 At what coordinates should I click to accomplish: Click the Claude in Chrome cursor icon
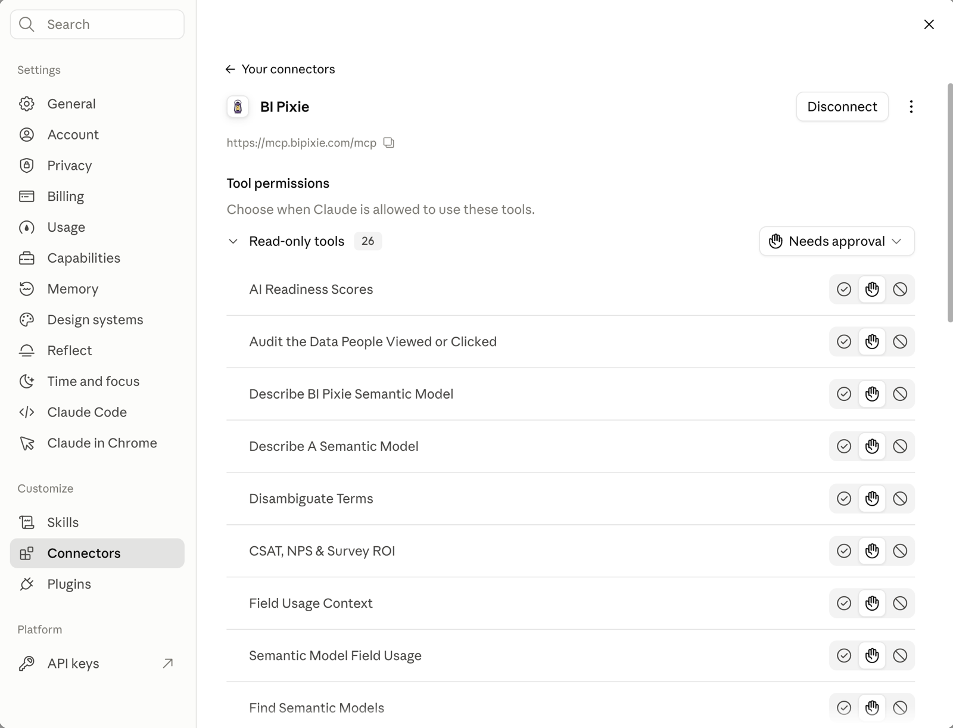click(x=27, y=443)
